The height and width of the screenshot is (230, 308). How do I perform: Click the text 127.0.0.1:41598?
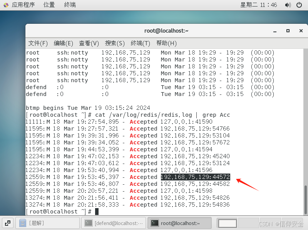click(x=186, y=190)
